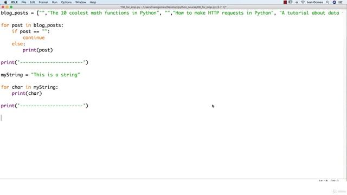Open the Apple menu
Image resolution: width=347 pixels, height=195 pixels.
5,2
